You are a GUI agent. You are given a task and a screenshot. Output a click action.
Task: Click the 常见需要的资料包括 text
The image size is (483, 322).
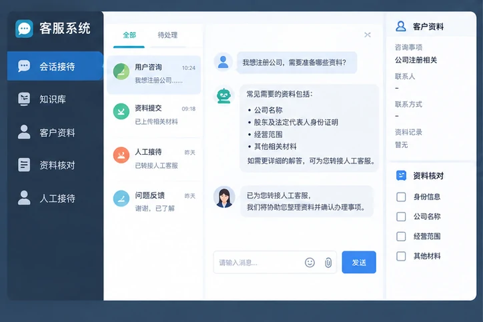pyautogui.click(x=280, y=94)
